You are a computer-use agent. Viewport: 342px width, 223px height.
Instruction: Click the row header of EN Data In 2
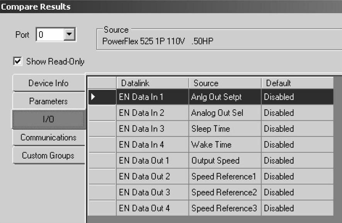point(102,113)
